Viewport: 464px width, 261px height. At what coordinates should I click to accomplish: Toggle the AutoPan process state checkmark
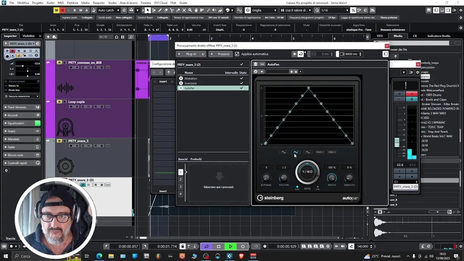[x=241, y=88]
